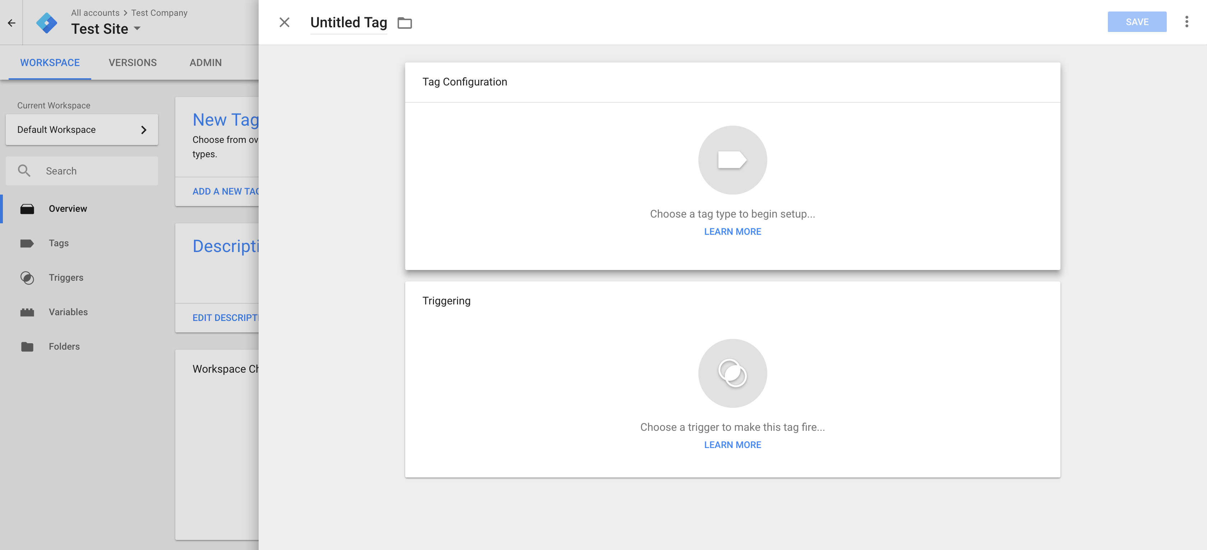This screenshot has height=550, width=1207.
Task: Navigate back using the arrow icon
Action: point(11,22)
